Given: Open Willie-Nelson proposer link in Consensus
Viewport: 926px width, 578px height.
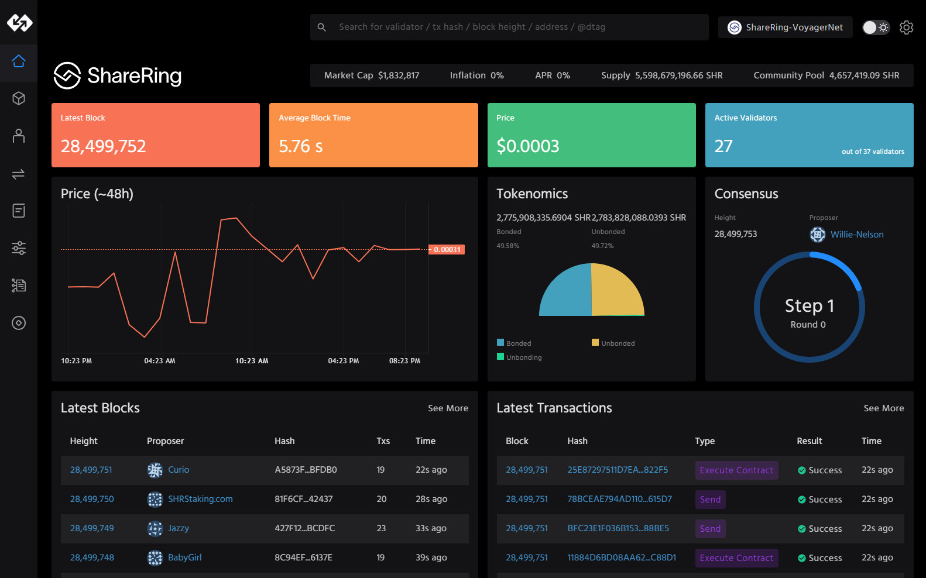Looking at the screenshot, I should click(857, 235).
